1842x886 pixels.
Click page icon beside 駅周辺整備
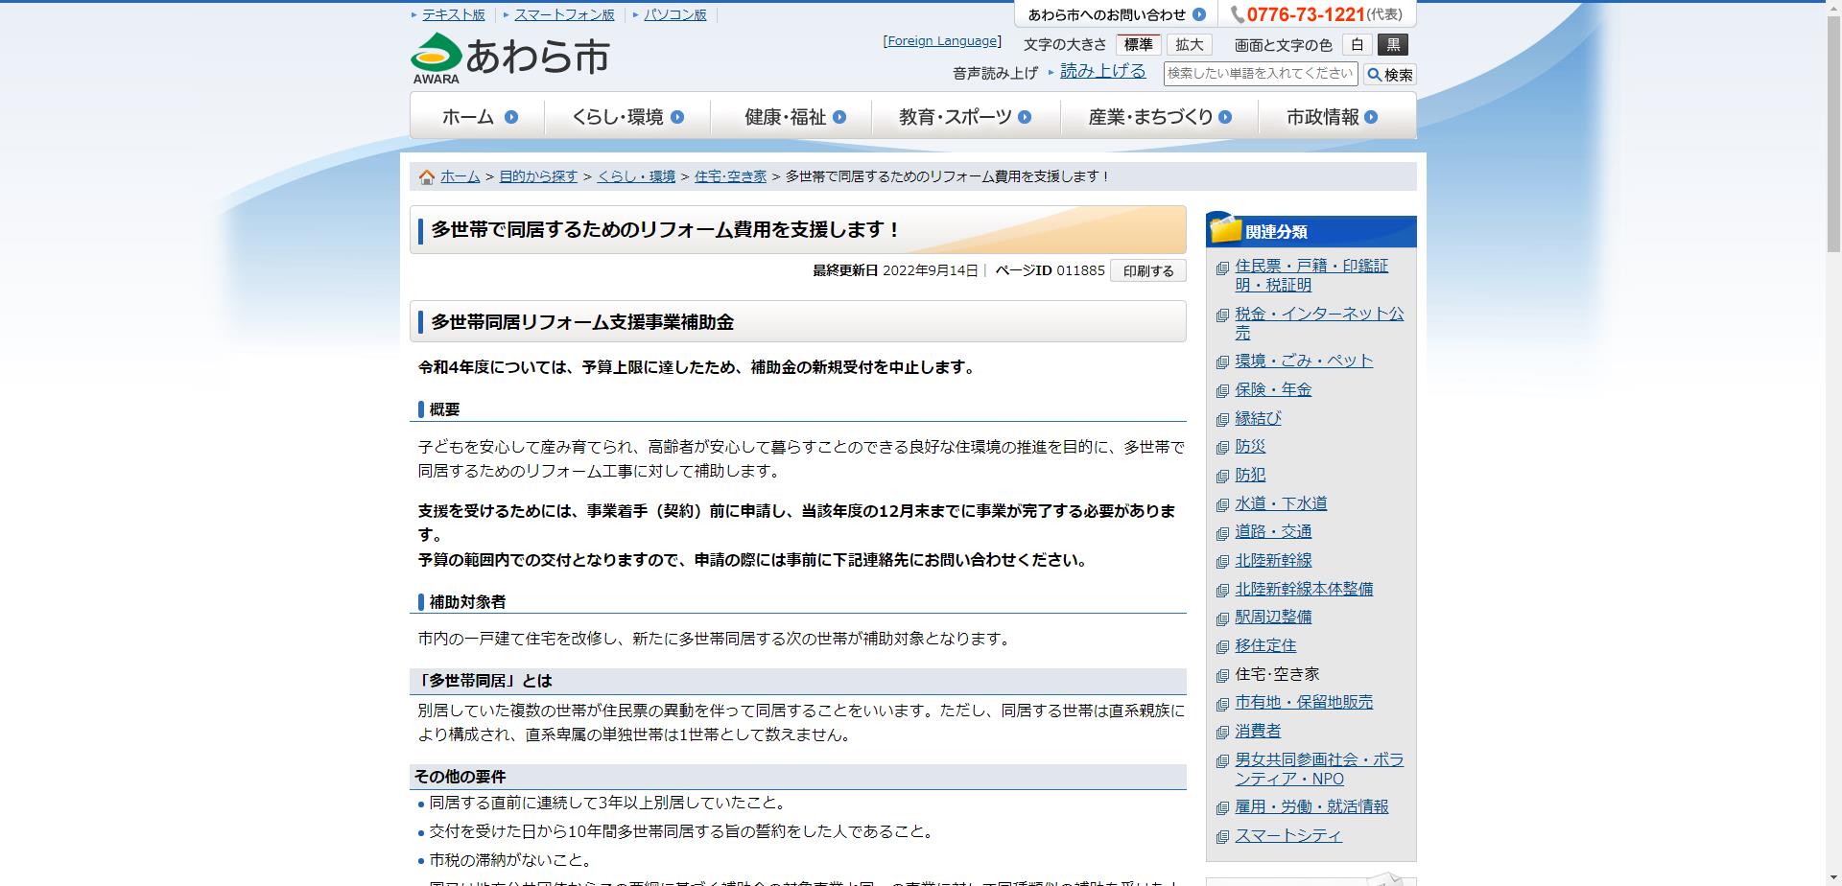(1222, 619)
